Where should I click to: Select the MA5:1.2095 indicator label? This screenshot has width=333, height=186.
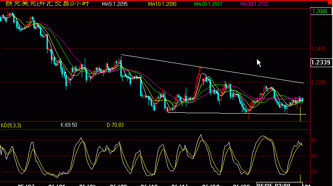coord(115,4)
